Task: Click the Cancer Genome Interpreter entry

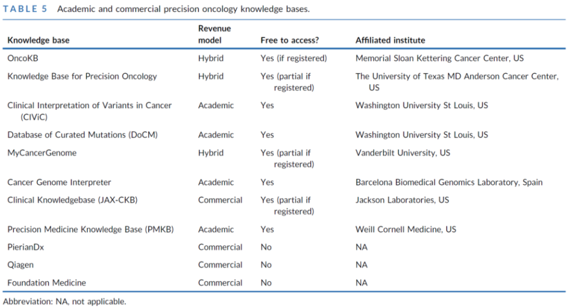Action: click(x=59, y=182)
